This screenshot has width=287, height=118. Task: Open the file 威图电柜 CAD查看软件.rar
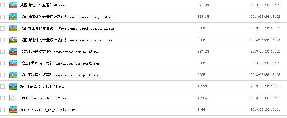tap(42, 5)
